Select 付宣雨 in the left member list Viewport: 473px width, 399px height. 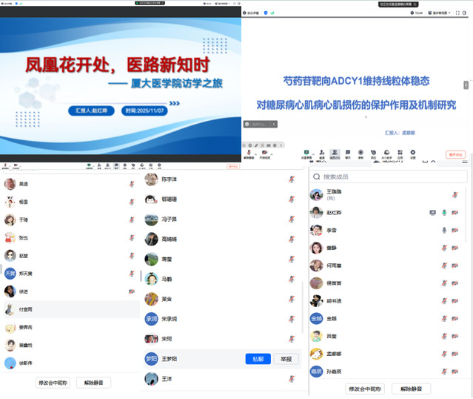26,309
